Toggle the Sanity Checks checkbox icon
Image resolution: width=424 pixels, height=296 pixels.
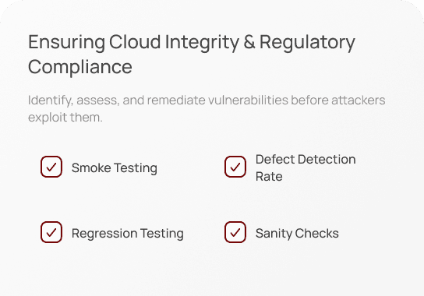click(x=235, y=232)
